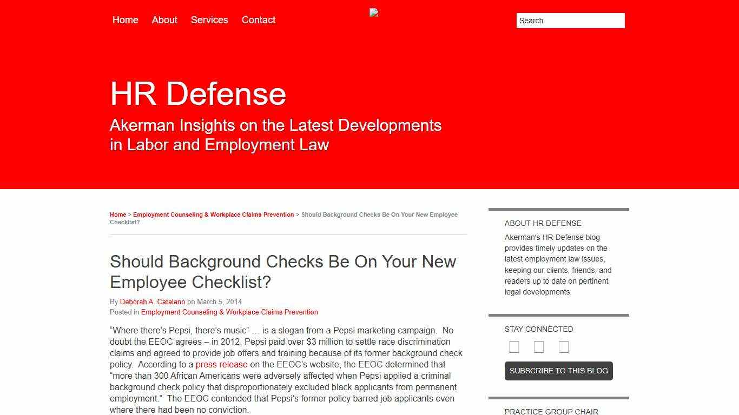739x415 pixels.
Task: Click the ABOUT HR DEFENSE sidebar heading
Action: [x=543, y=223]
